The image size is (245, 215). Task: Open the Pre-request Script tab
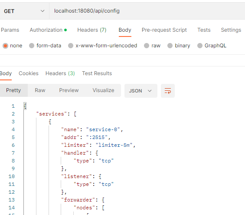(x=164, y=30)
